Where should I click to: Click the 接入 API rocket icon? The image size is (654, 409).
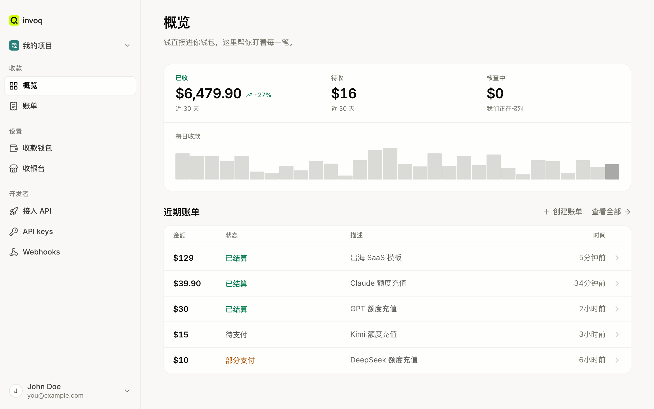coord(14,211)
